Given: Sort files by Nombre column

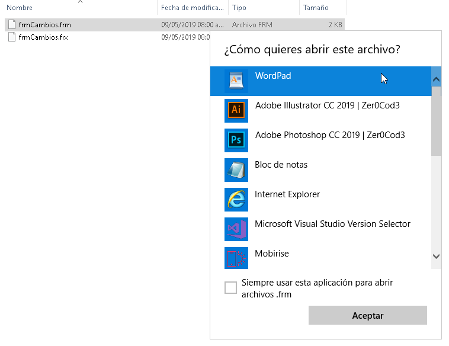Looking at the screenshot, I should coord(20,8).
